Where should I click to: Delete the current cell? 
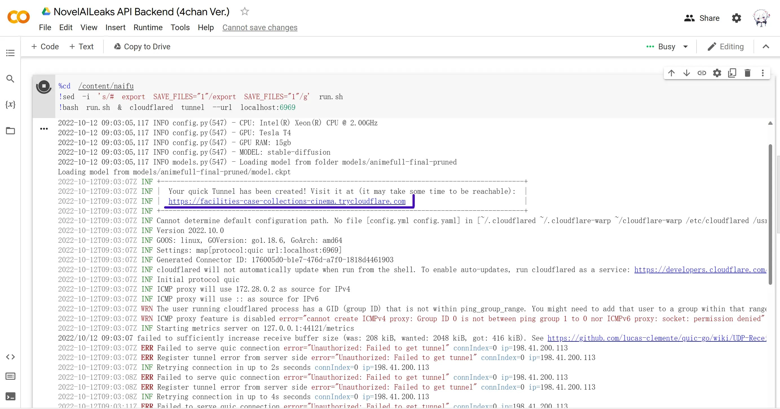point(747,73)
